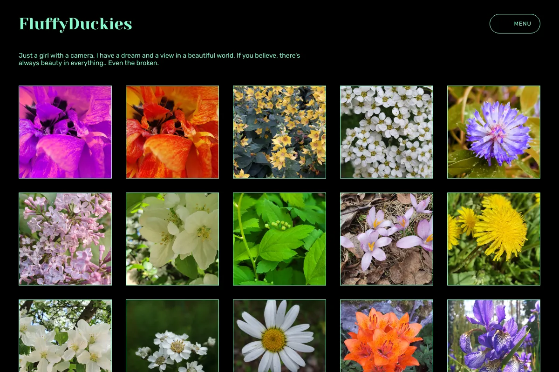559x372 pixels.
Task: Open the blue cornflower photo
Action: (494, 132)
